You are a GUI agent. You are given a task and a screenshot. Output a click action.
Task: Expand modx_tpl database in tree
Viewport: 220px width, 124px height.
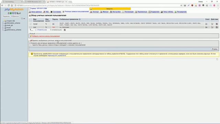3,25
